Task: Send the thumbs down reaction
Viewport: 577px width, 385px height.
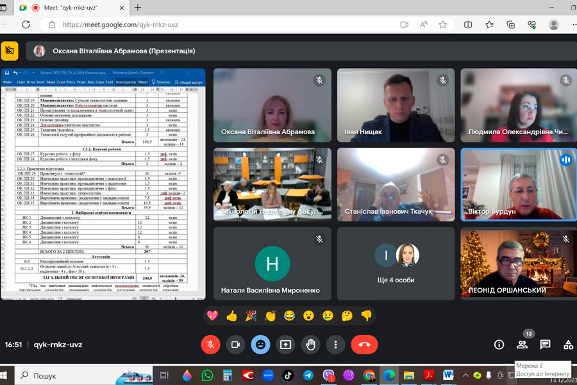Action: pyautogui.click(x=366, y=315)
